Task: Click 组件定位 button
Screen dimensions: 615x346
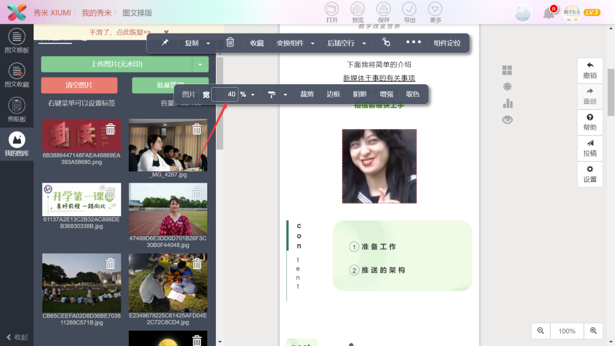Action: [x=447, y=43]
